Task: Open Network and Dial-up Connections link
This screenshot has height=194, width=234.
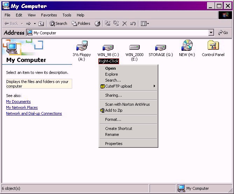Action: [34, 113]
